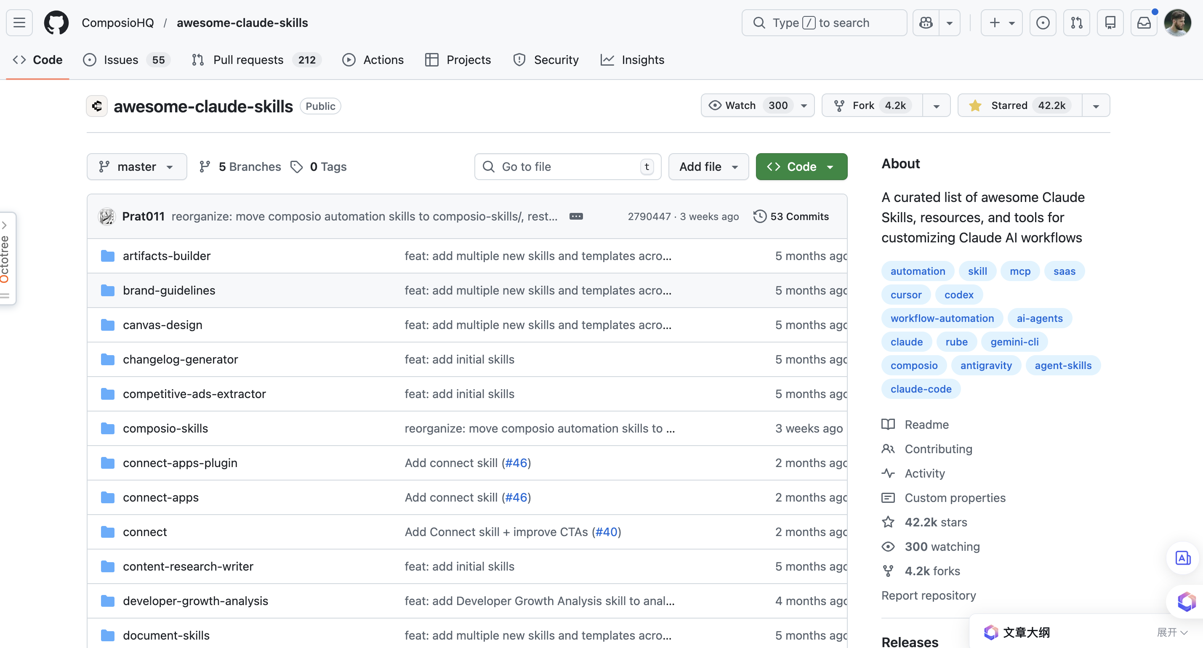Viewport: 1203px width, 648px height.
Task: Select the workflow-automation topic tag
Action: coord(942,319)
